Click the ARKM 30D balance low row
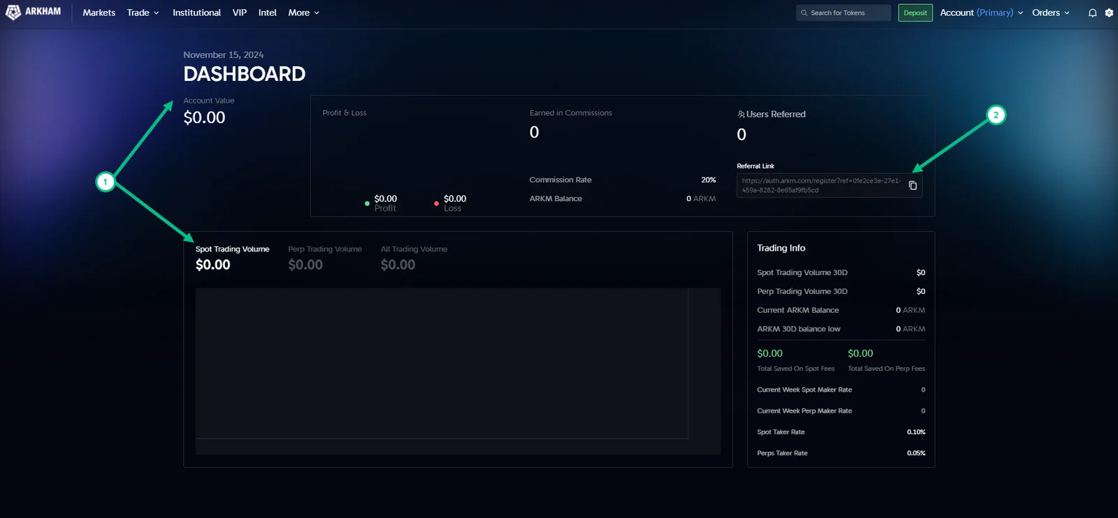This screenshot has height=518, width=1118. point(841,329)
